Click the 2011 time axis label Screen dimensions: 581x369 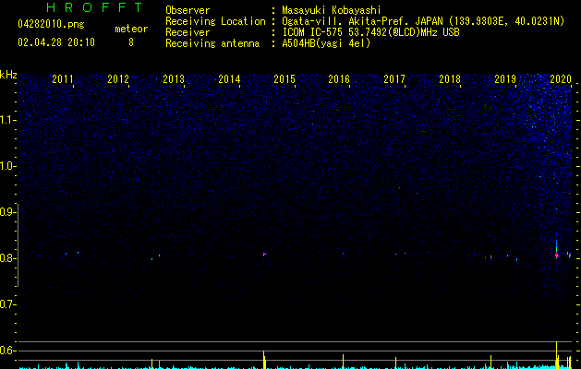tap(63, 79)
